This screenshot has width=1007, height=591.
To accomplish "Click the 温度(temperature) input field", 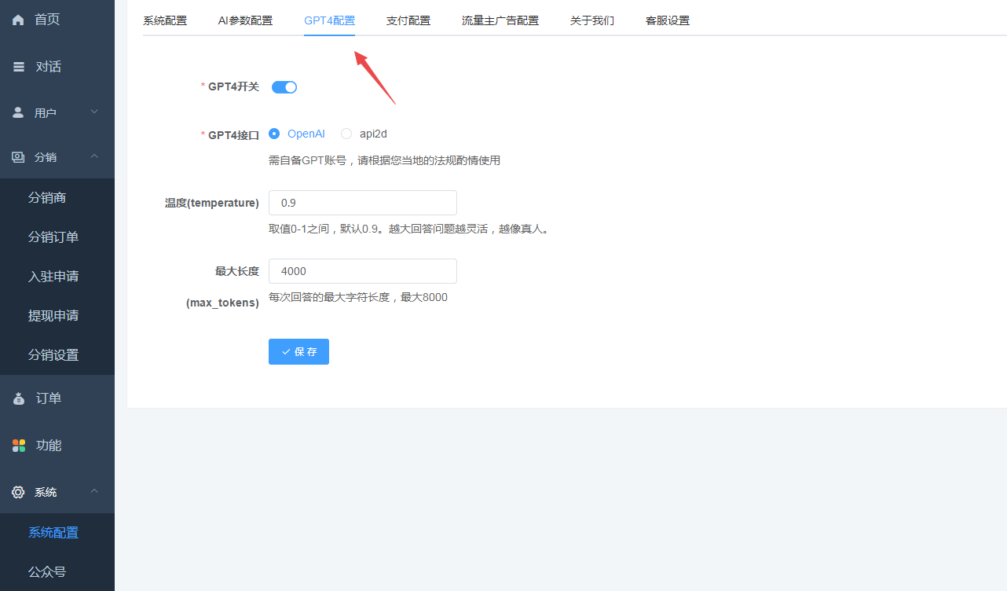I will [x=362, y=202].
